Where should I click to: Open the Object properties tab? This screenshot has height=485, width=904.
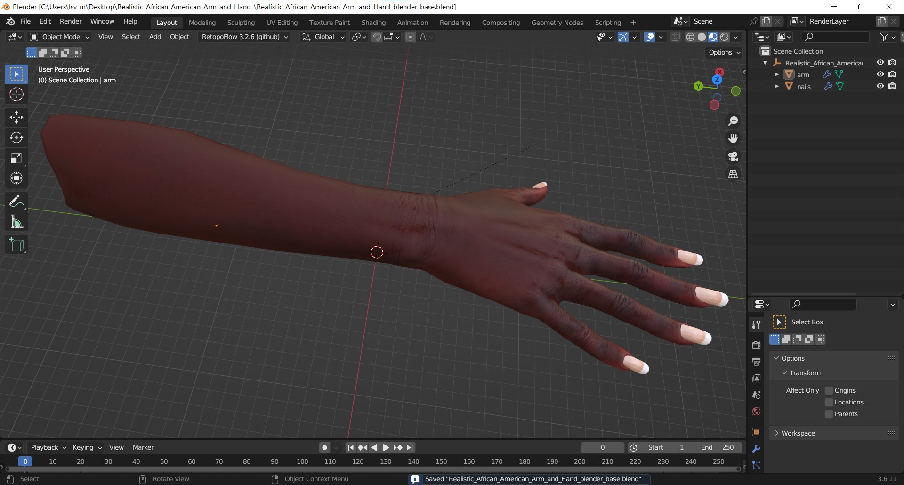[756, 432]
